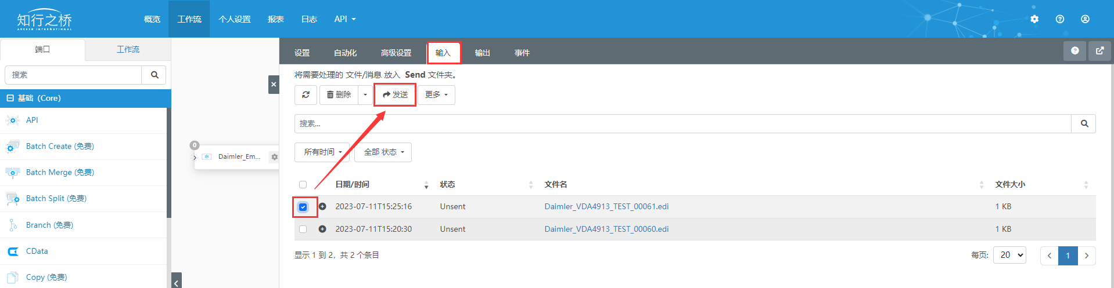Switch to the 输入 tab
Image resolution: width=1114 pixels, height=288 pixels.
point(443,53)
